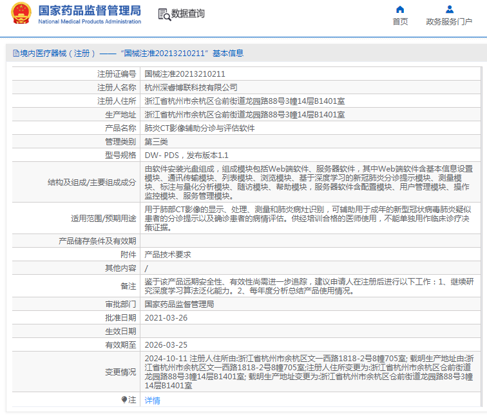This screenshot has width=487, height=418.
Task: Click the approval date 2021-03-26 cell
Action: tap(310, 317)
